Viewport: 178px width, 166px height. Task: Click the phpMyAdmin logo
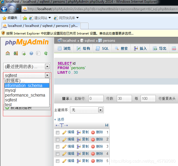point(27,42)
